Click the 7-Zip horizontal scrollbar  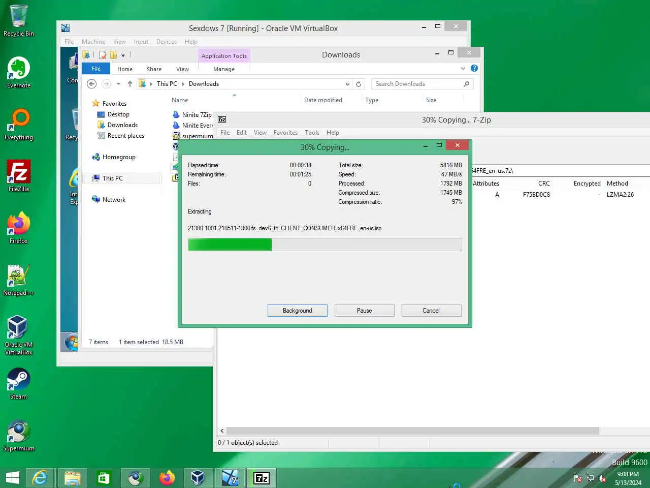click(412, 431)
